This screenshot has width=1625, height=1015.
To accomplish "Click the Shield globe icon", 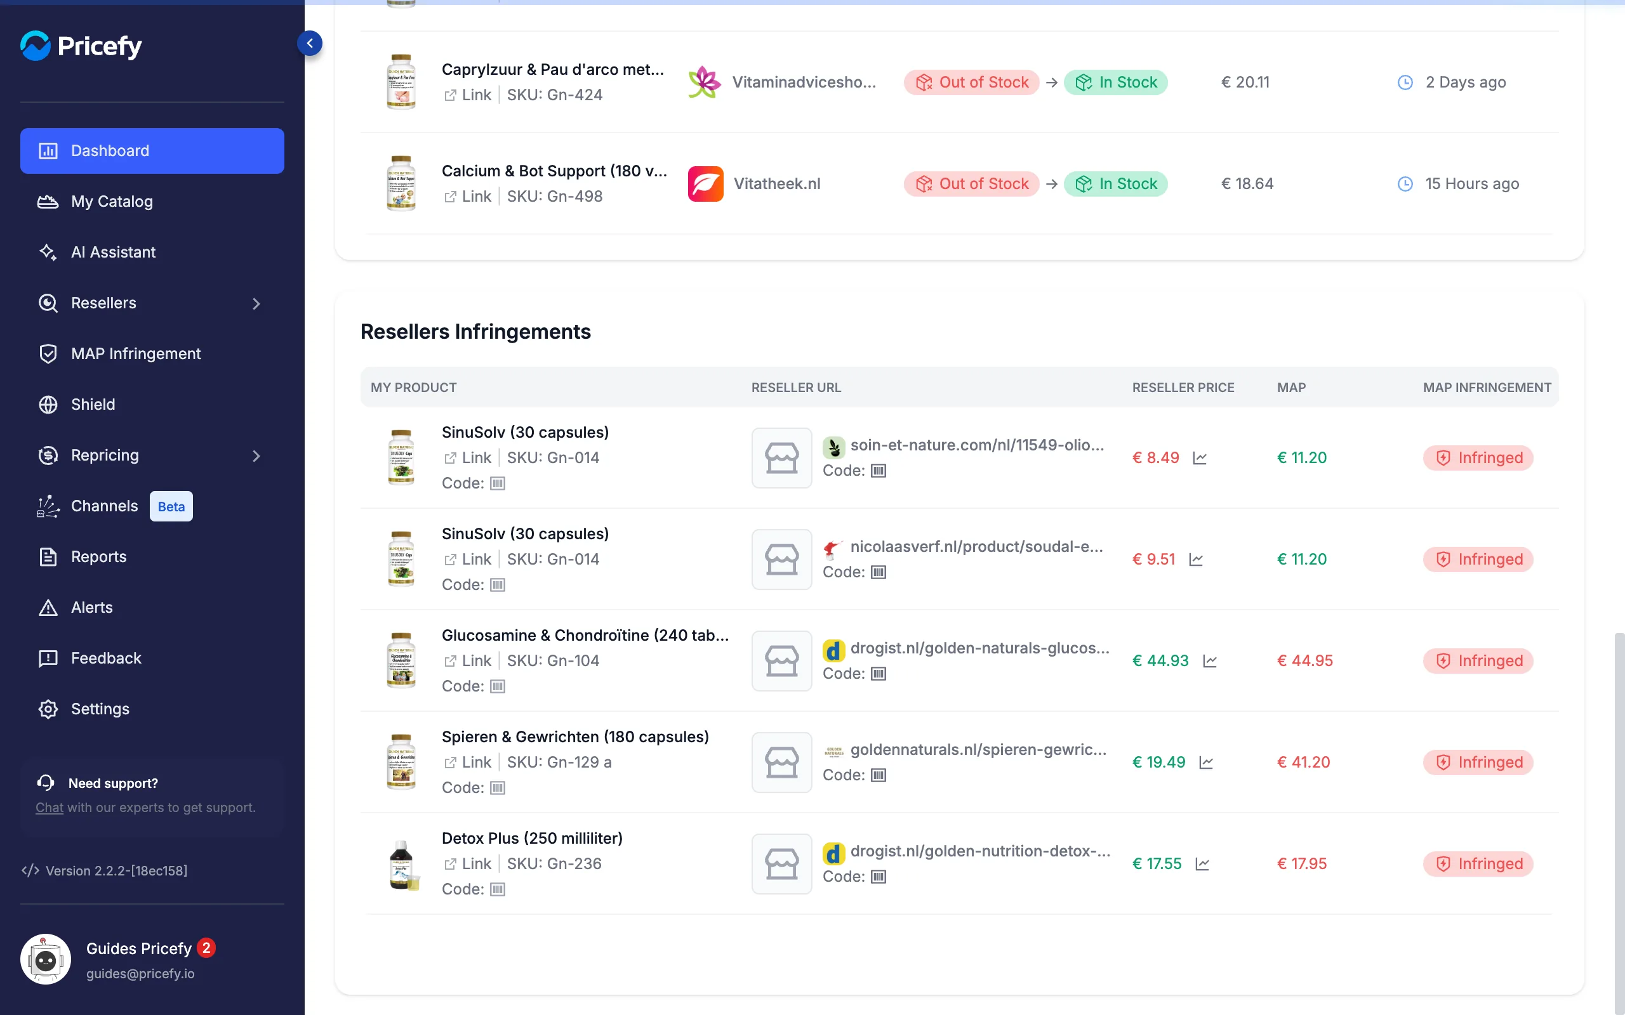I will tap(48, 404).
